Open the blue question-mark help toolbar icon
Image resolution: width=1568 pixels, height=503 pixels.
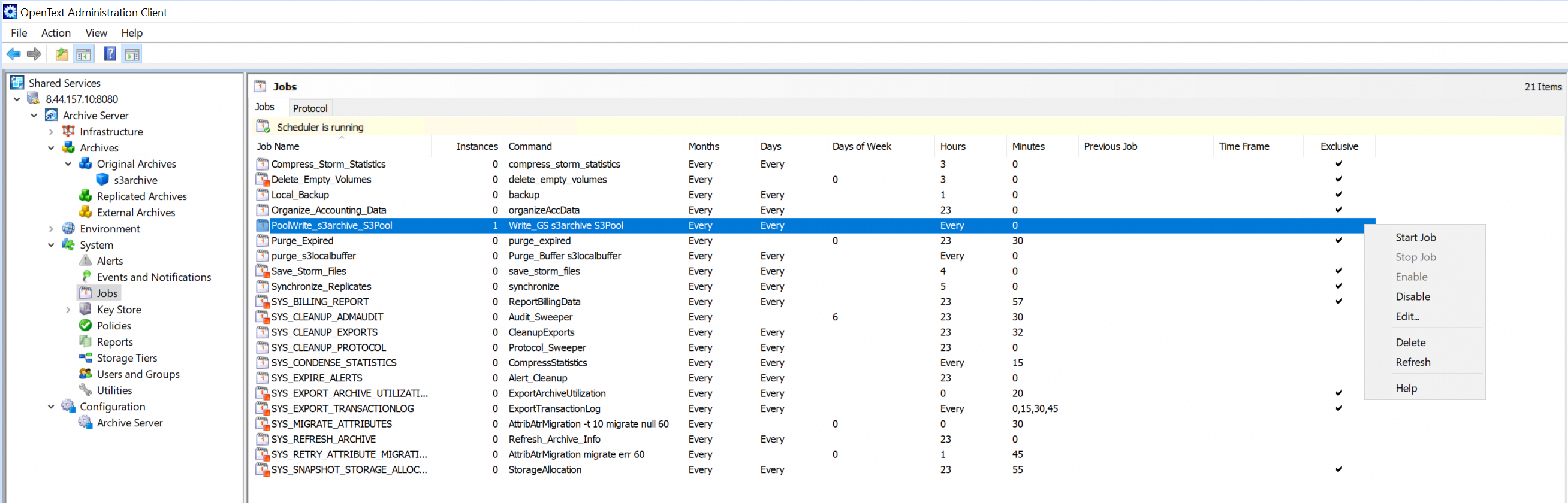point(110,54)
